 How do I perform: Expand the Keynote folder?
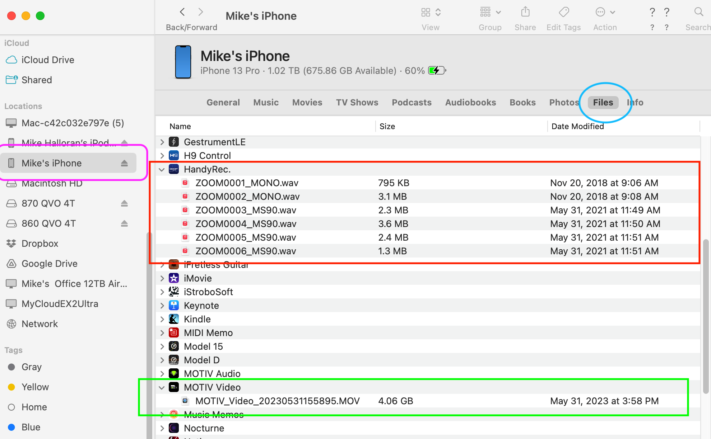pyautogui.click(x=162, y=306)
